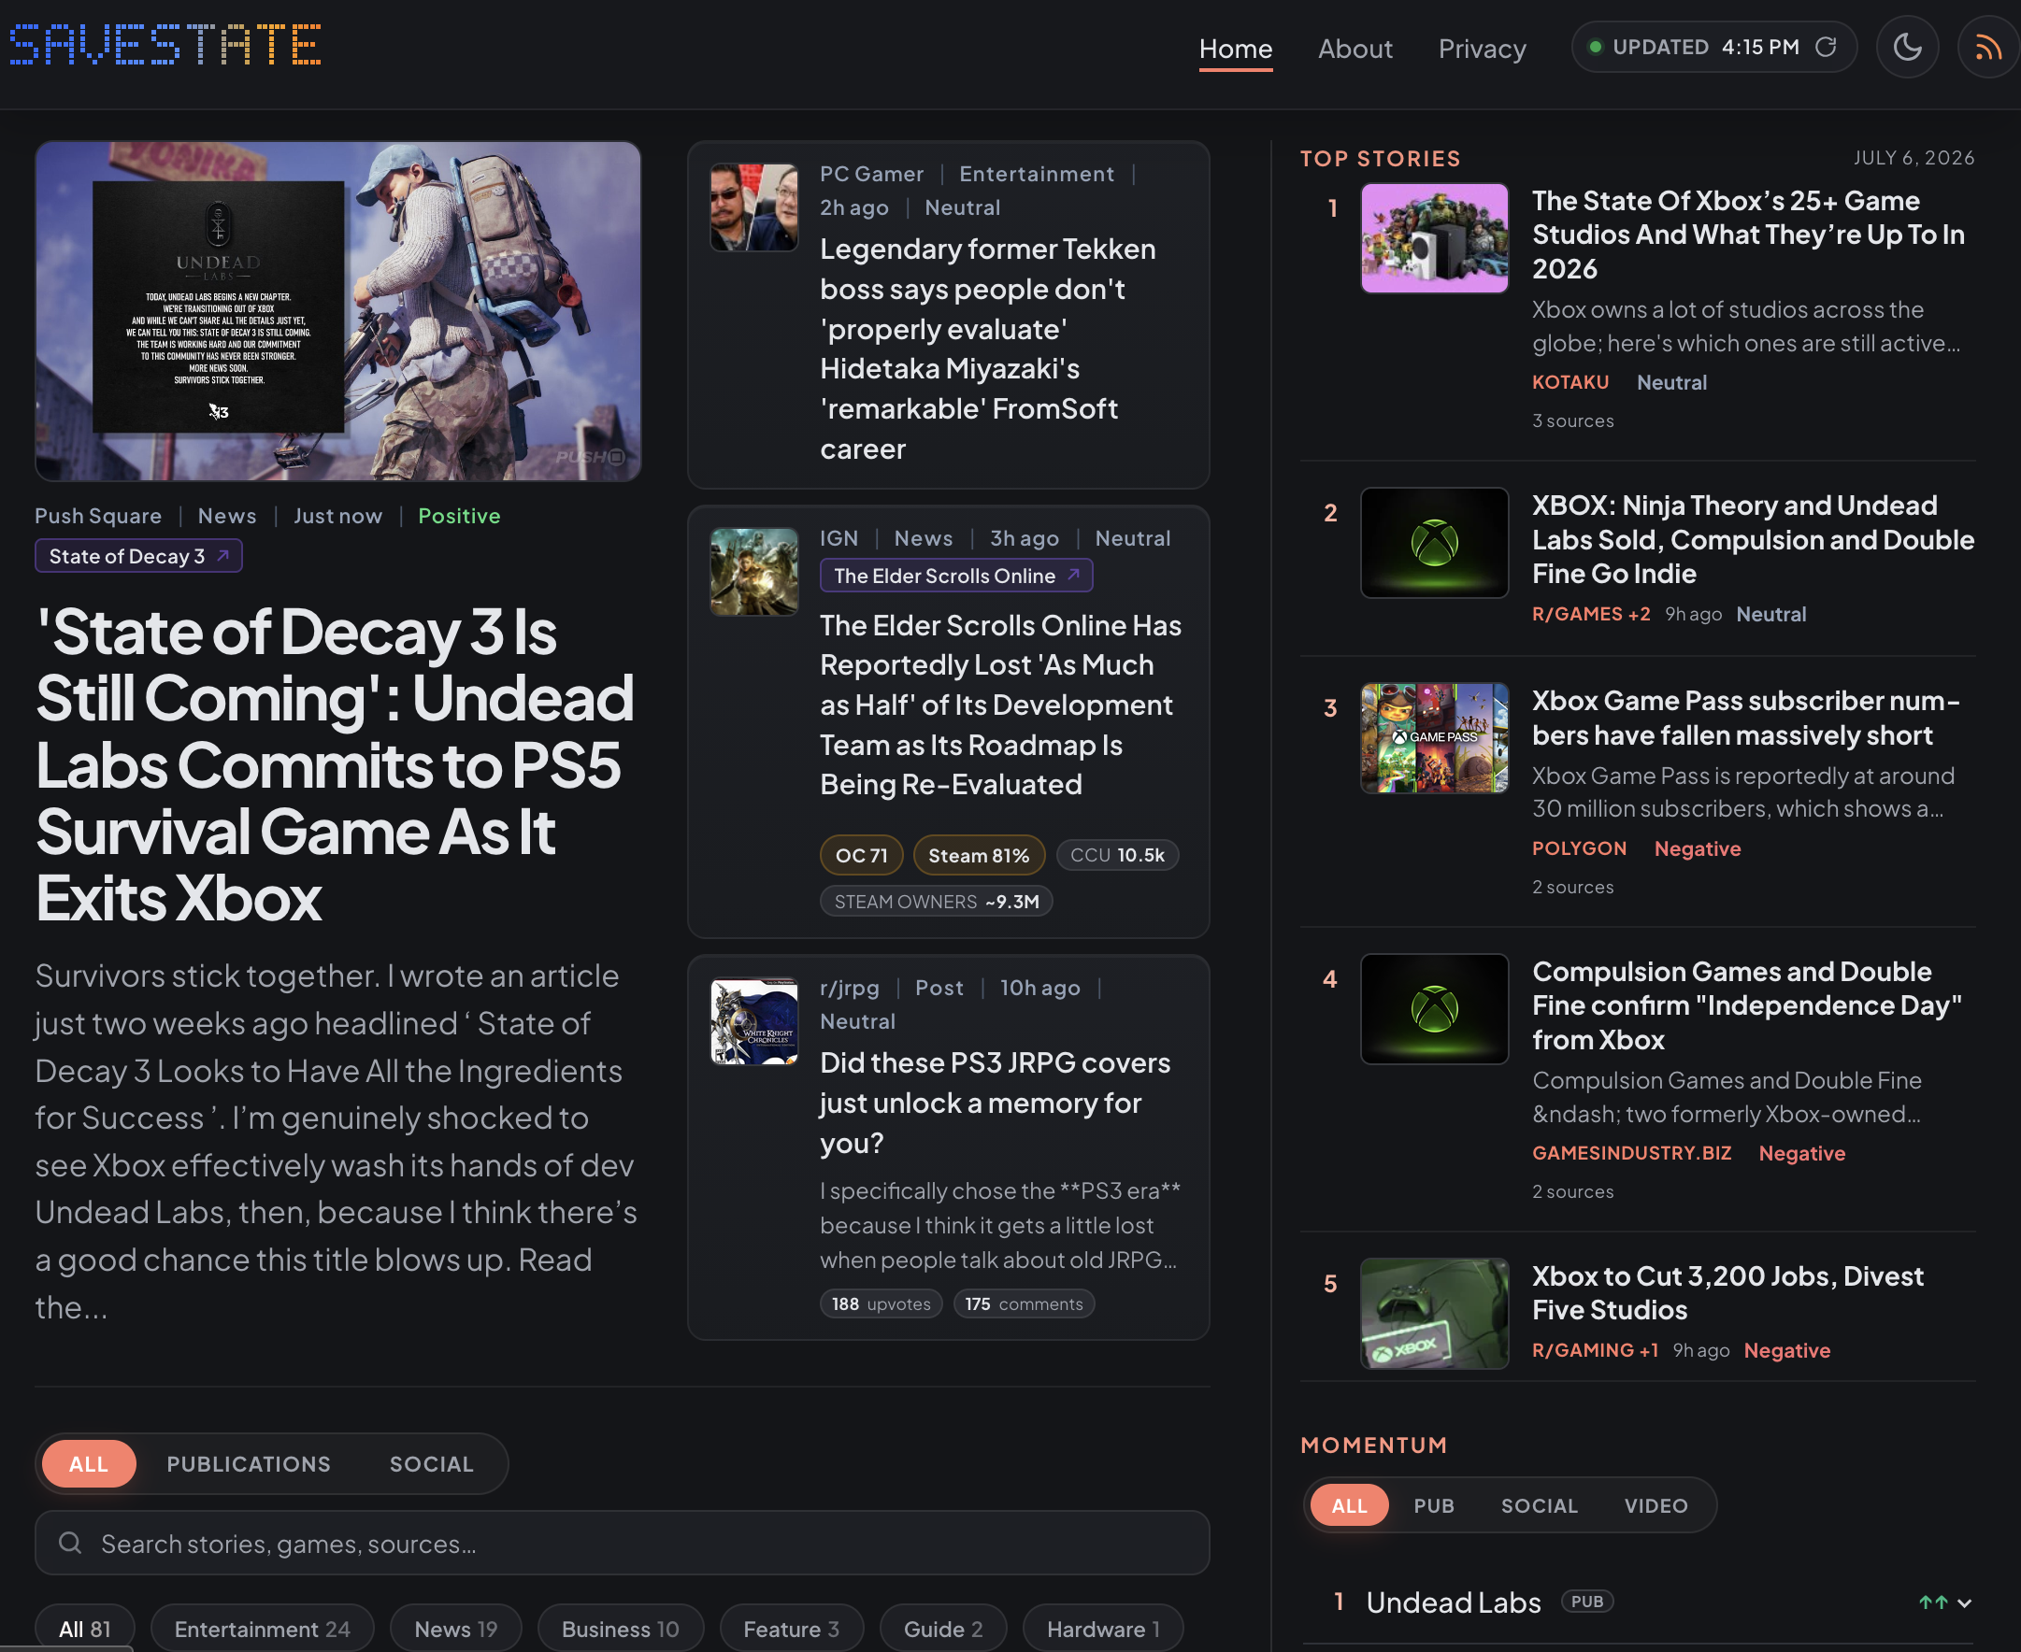Open the Tekken boss article thumbnail
The image size is (2021, 1652).
click(754, 207)
